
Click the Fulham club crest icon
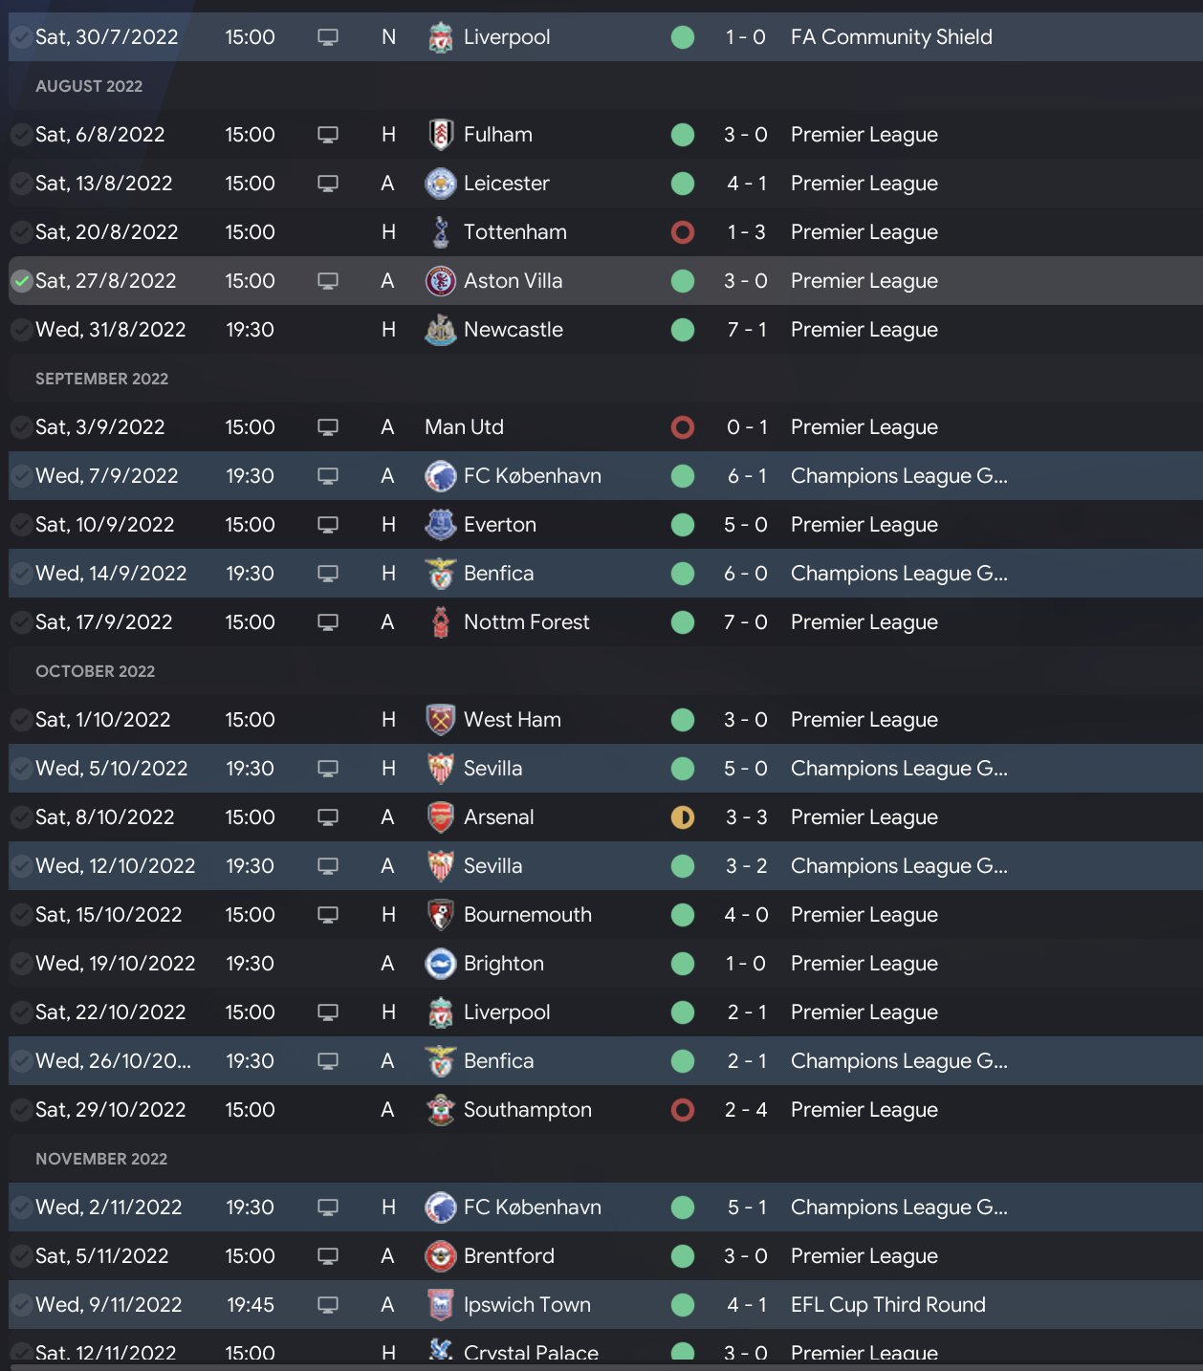[x=440, y=135]
